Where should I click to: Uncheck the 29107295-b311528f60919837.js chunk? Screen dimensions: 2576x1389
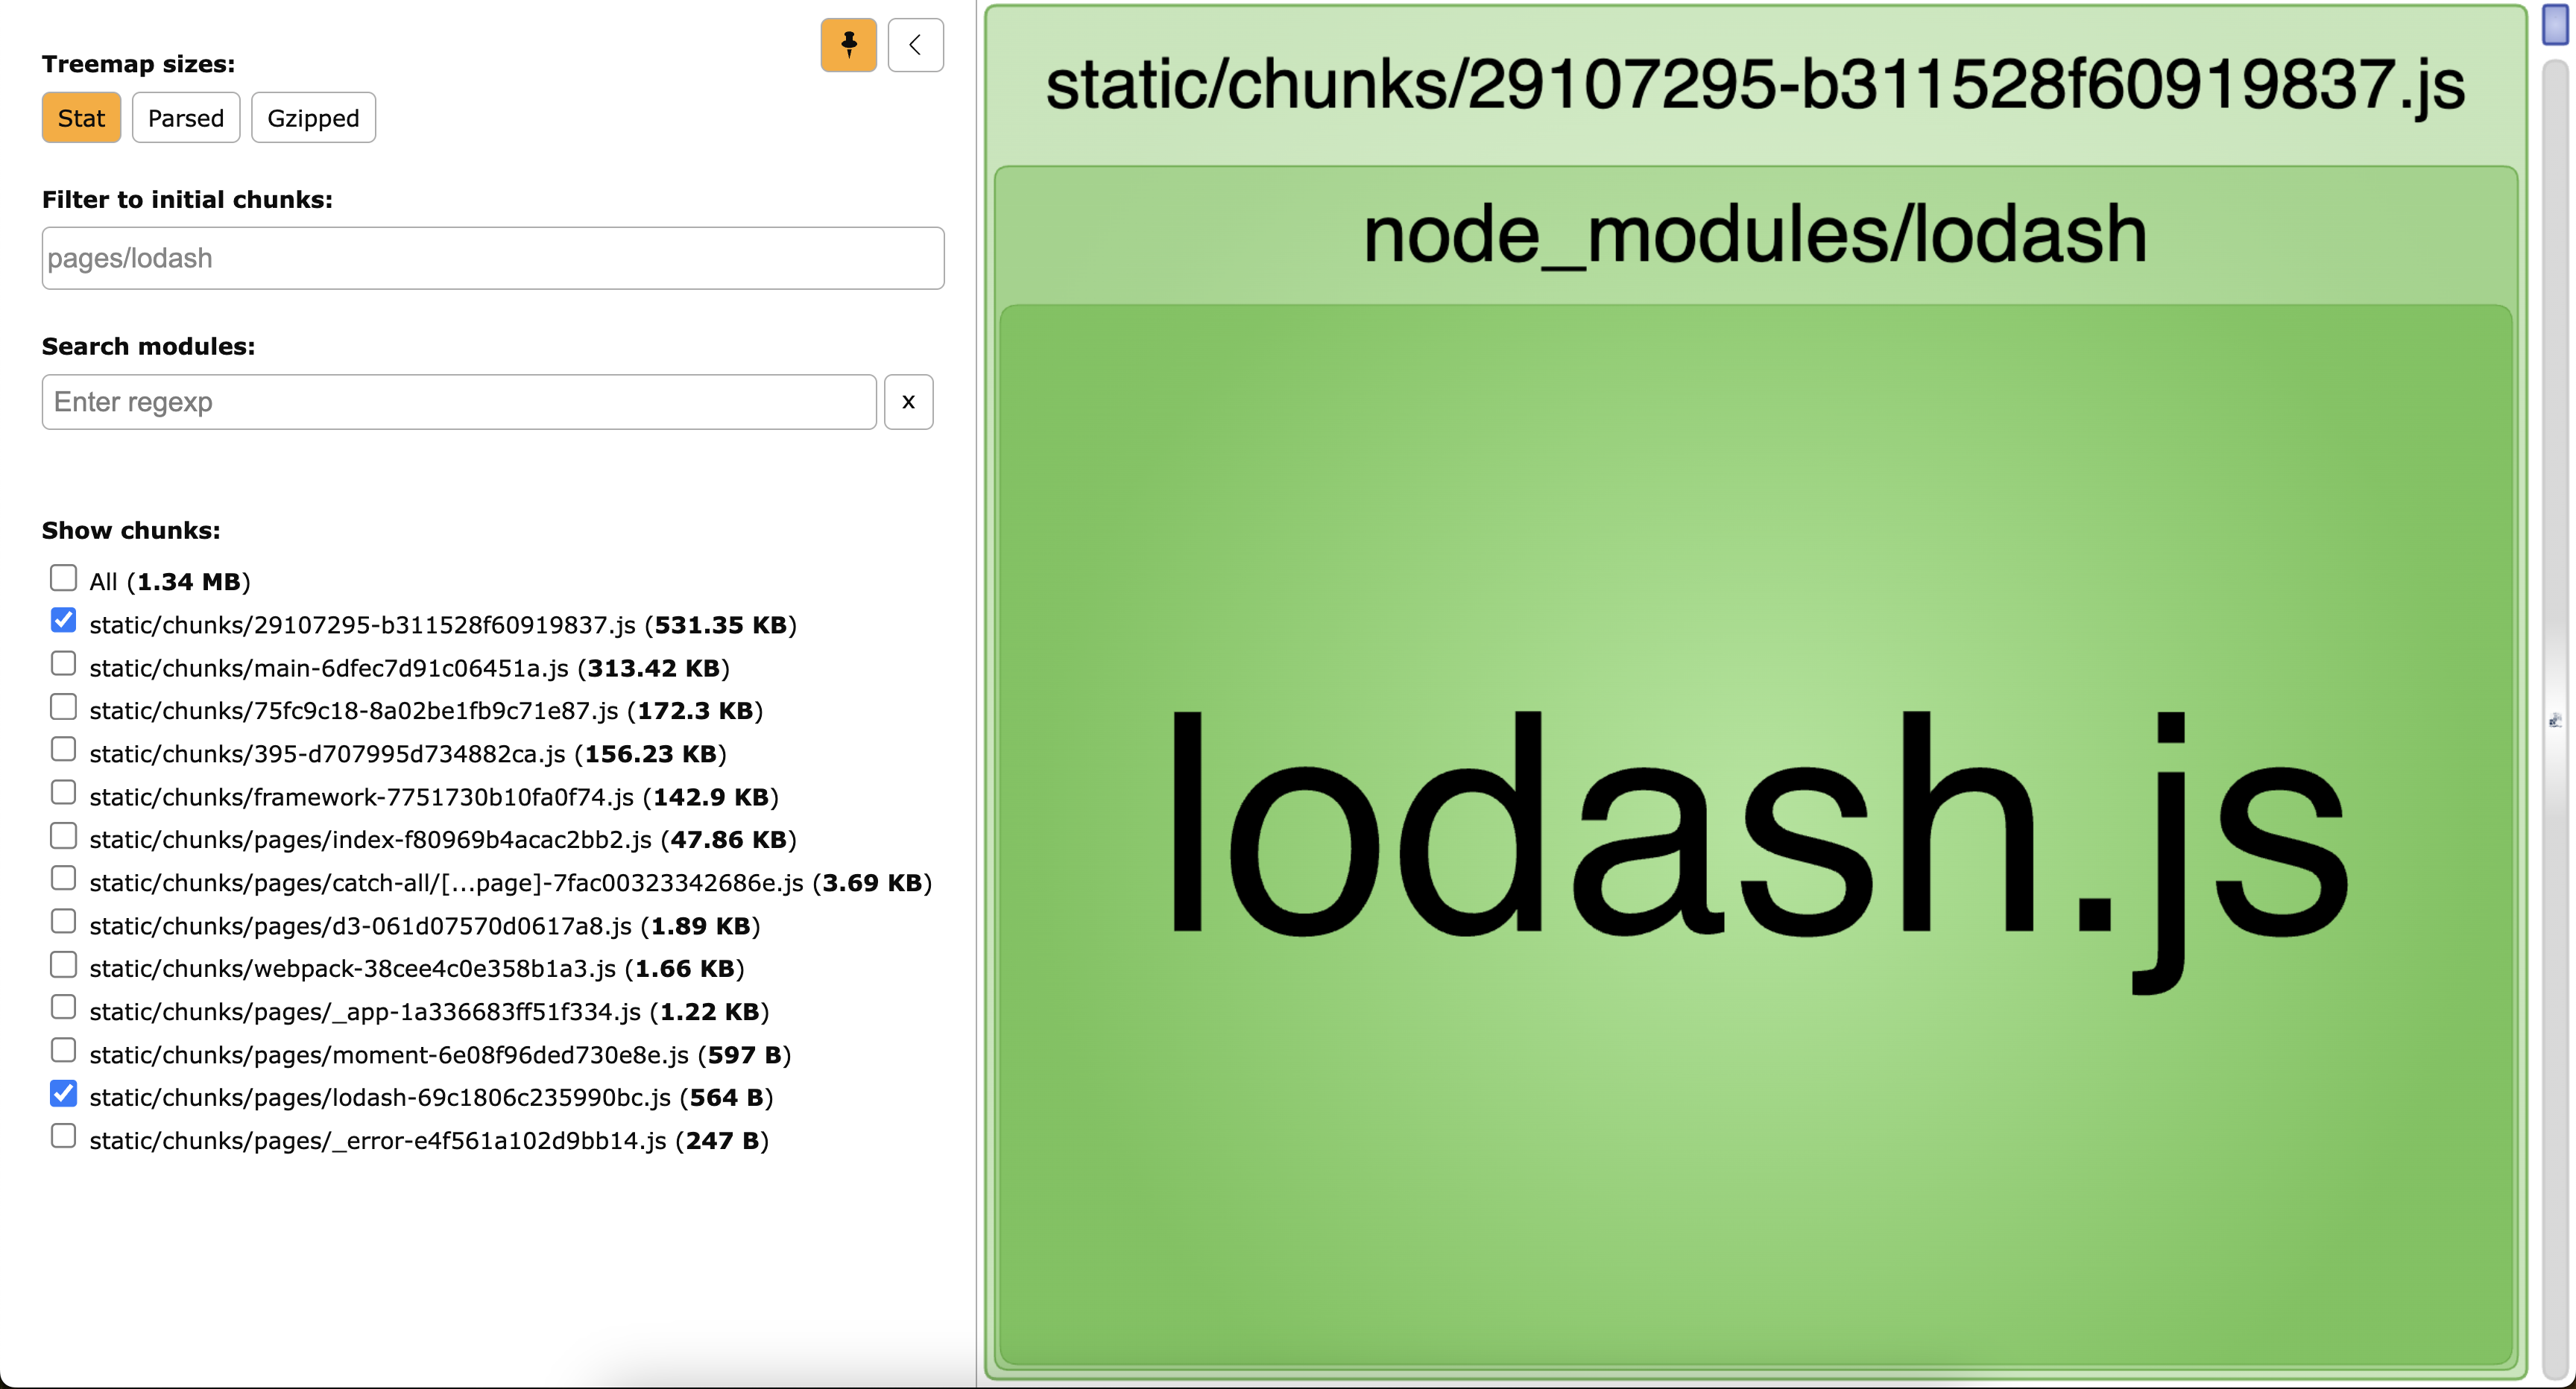[x=63, y=621]
